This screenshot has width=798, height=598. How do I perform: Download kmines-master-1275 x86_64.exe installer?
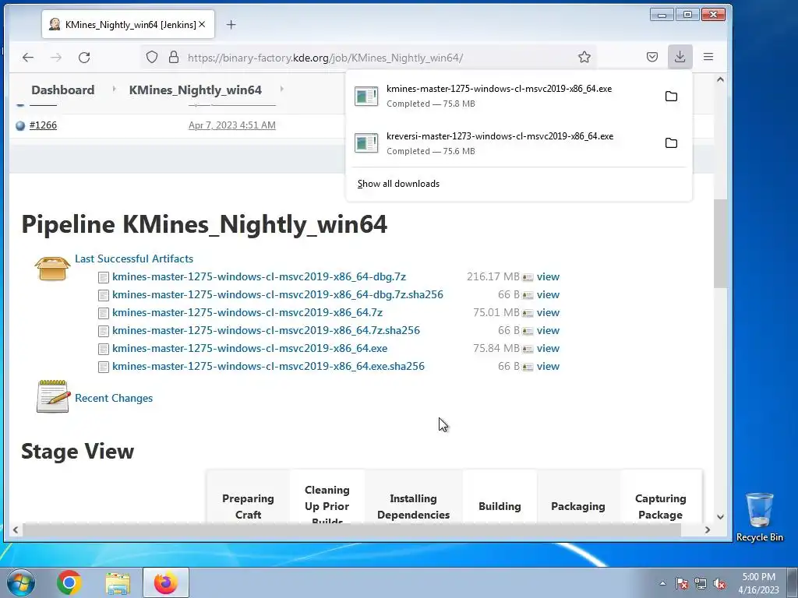pos(250,348)
